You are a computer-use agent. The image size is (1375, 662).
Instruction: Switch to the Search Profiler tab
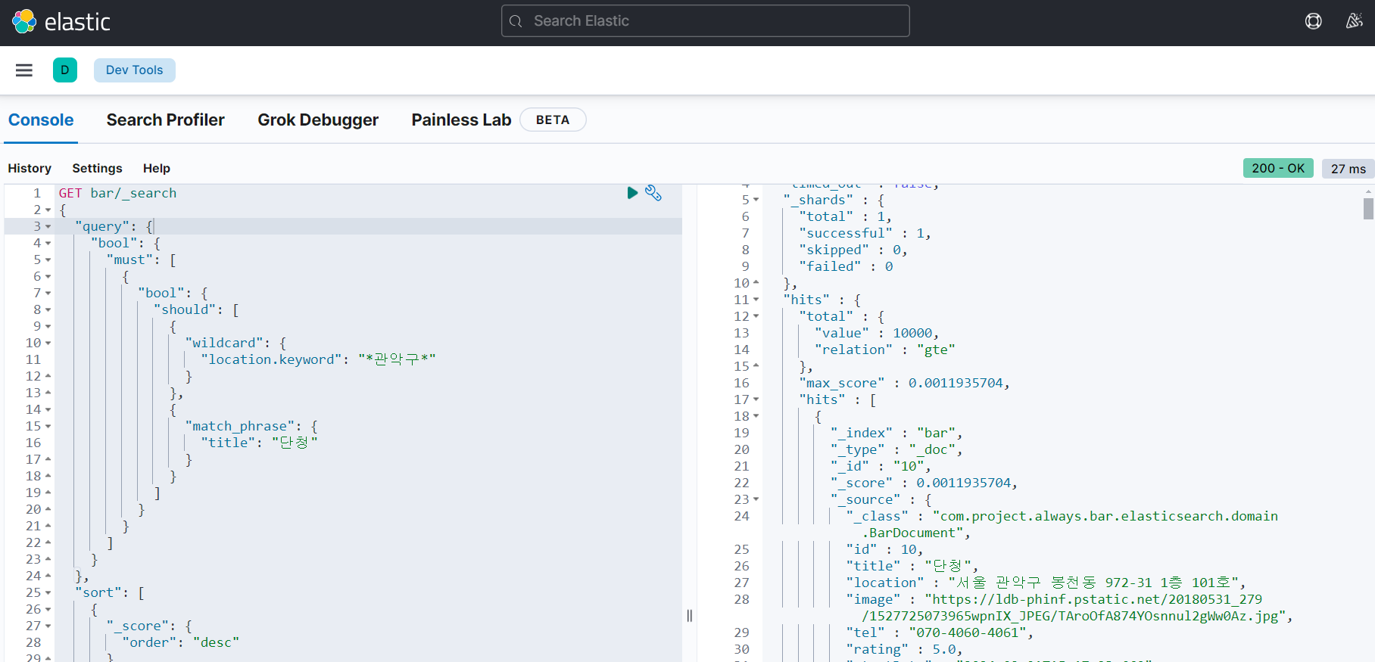point(166,120)
